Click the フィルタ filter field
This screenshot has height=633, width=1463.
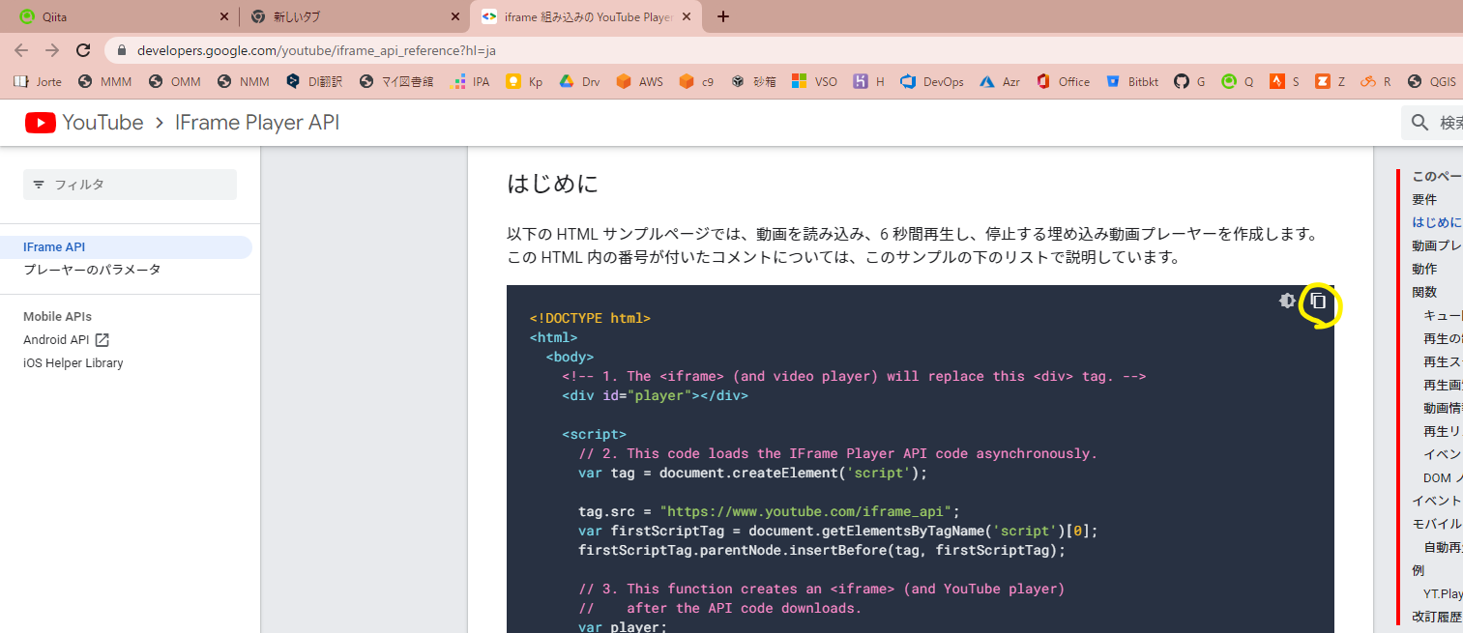[130, 185]
